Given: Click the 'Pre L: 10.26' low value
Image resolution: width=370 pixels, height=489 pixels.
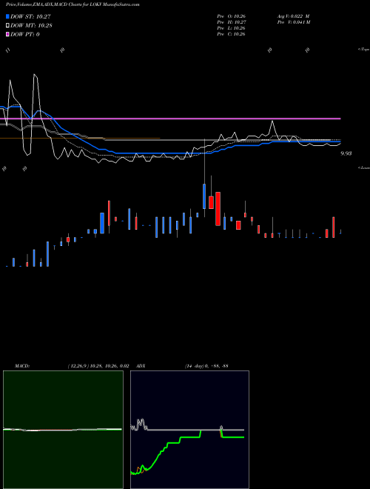Looking at the screenshot, I should [x=231, y=28].
